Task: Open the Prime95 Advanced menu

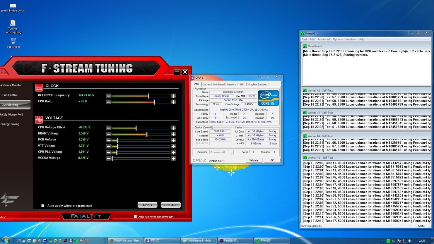Action: pyautogui.click(x=324, y=39)
